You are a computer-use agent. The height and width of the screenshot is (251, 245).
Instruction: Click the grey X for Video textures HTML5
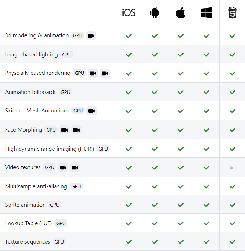point(232,168)
